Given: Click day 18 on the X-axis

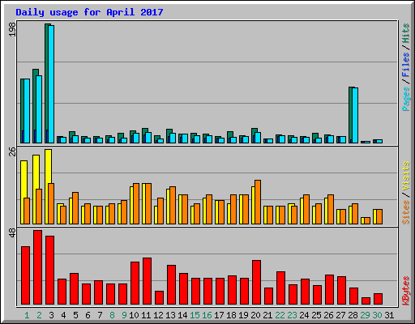Looking at the screenshot, I should click(x=231, y=315).
